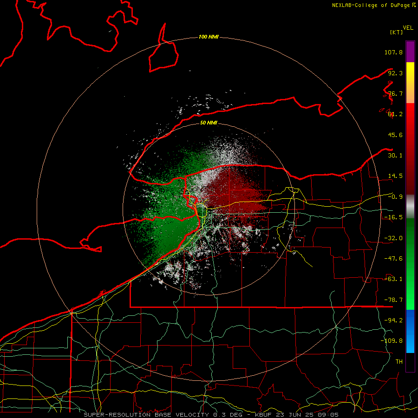Click the KBUF station identifier in the caption
The height and width of the screenshot is (418, 418).
tap(264, 415)
